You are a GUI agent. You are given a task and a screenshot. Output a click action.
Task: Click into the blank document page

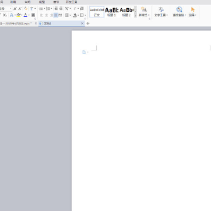(x=141, y=121)
